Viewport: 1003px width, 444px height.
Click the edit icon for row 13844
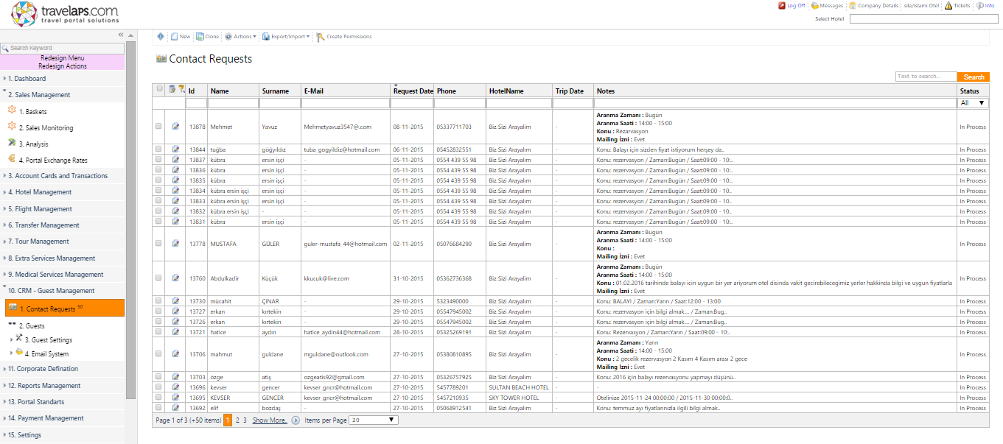pos(175,149)
